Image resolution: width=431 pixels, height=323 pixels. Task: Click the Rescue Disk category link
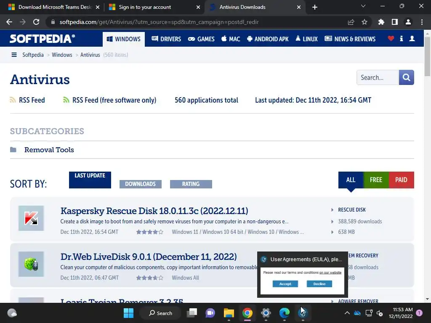(352, 209)
